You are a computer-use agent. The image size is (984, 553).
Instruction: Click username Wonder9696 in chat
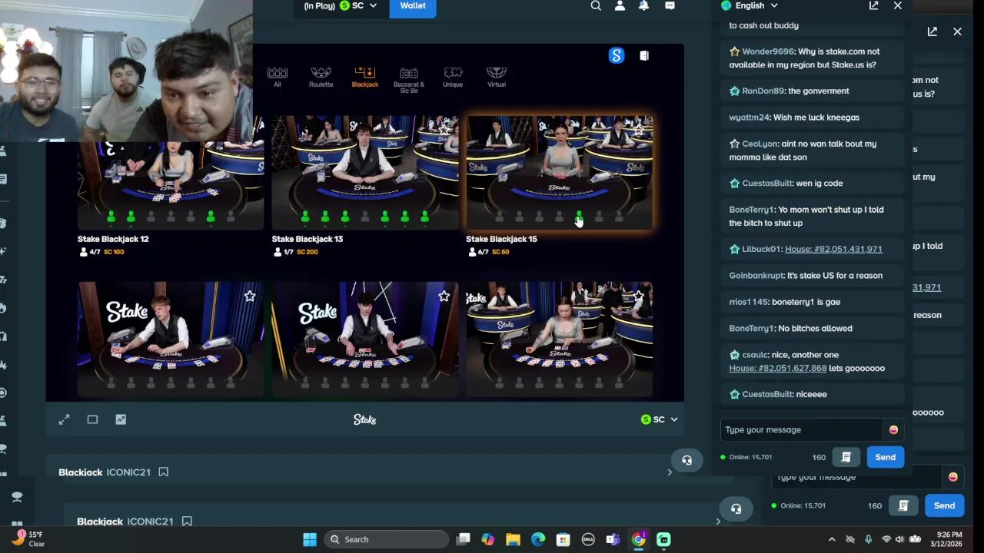(x=767, y=51)
